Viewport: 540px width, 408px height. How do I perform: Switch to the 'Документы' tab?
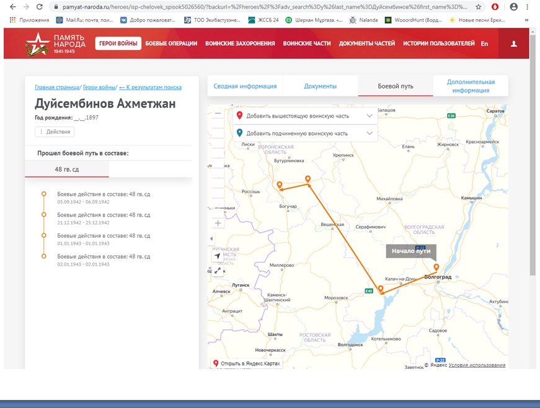(x=320, y=86)
